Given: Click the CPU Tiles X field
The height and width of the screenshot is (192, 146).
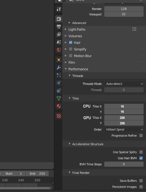Looking at the screenshot, I should coord(124,106).
